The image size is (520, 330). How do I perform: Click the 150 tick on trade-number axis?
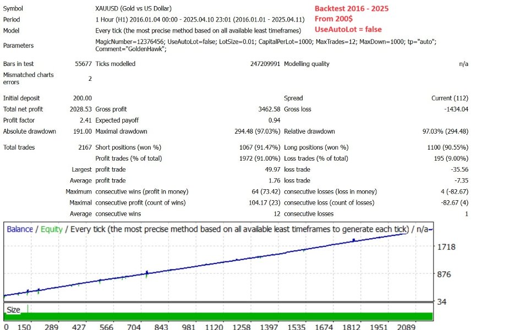24,327
